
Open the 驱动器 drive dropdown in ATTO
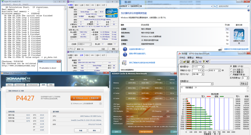pos(203,66)
